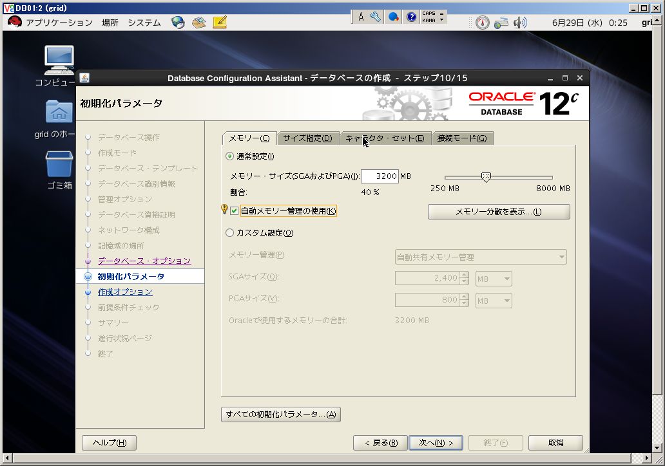Click the memory size slider handle
This screenshot has width=665, height=466.
(486, 177)
